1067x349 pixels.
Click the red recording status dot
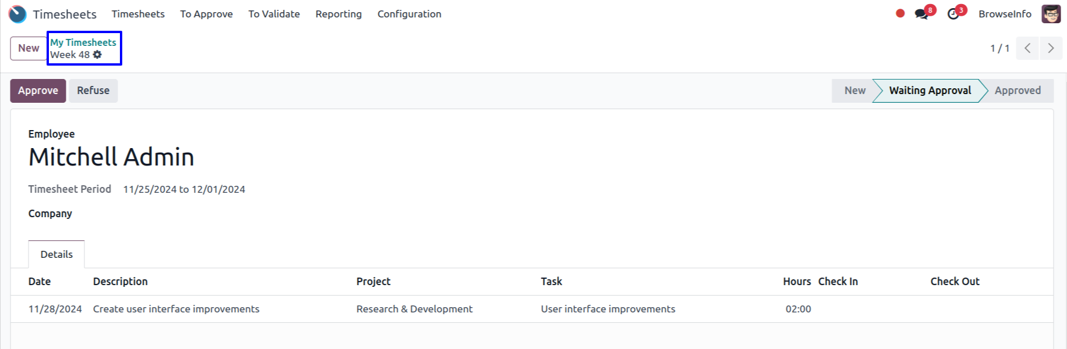[900, 13]
